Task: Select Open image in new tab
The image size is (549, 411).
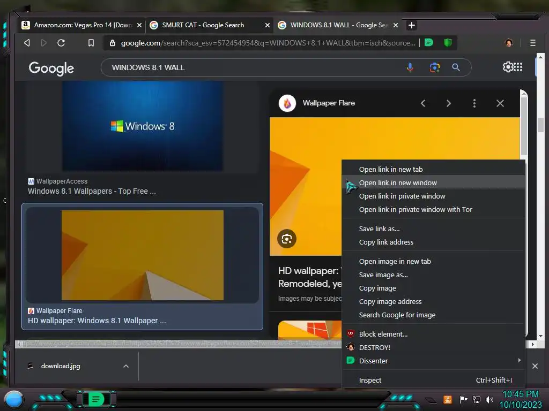Action: click(433, 261)
